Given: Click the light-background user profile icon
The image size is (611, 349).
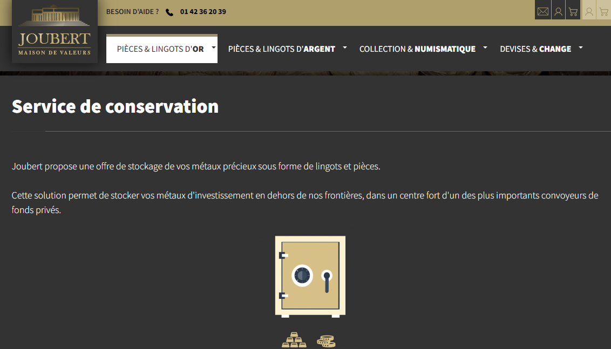Looking at the screenshot, I should point(589,11).
